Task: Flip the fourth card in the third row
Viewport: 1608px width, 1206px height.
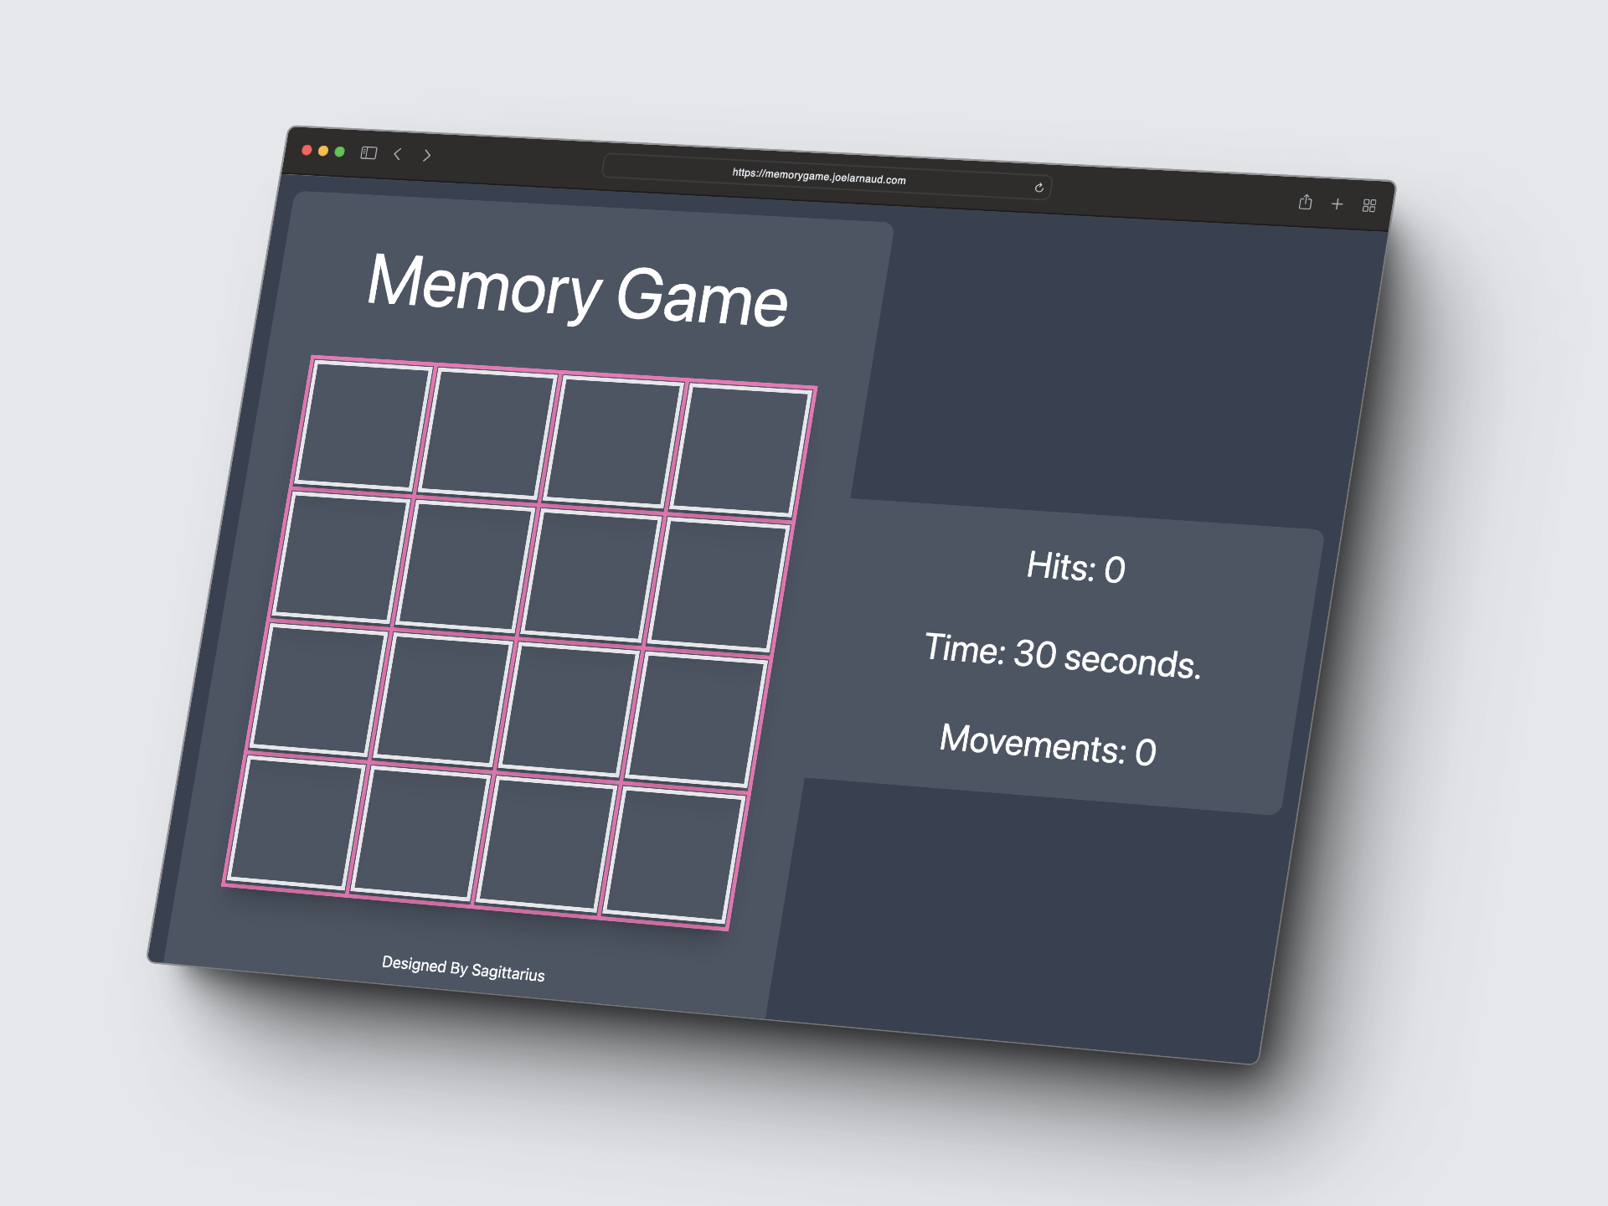Action: [x=698, y=719]
